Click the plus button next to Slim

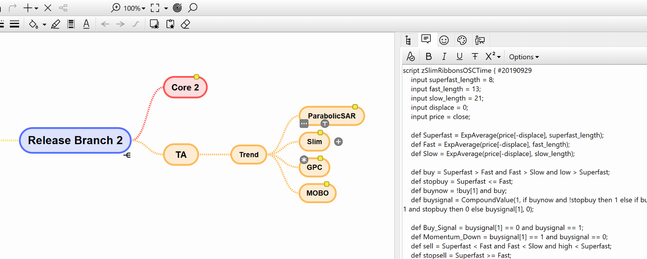pos(338,142)
